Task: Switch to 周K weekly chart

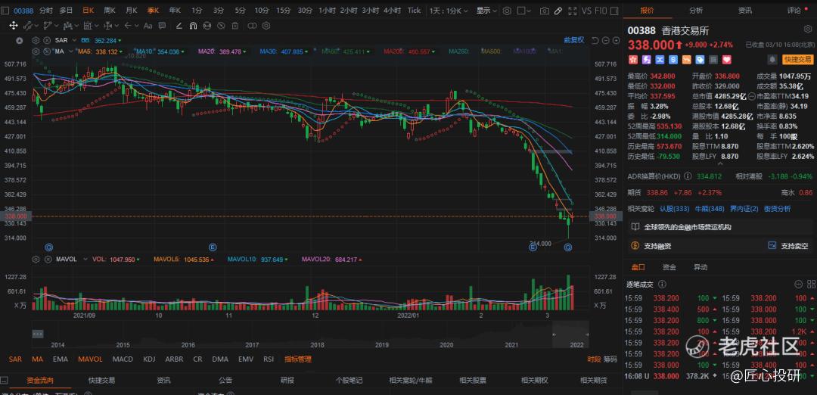Action: pyautogui.click(x=110, y=11)
